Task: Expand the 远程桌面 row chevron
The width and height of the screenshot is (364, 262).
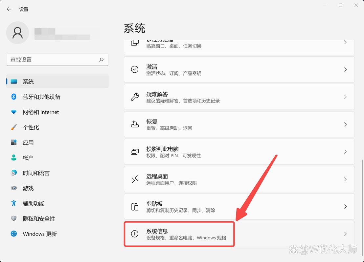Action: pyautogui.click(x=345, y=179)
